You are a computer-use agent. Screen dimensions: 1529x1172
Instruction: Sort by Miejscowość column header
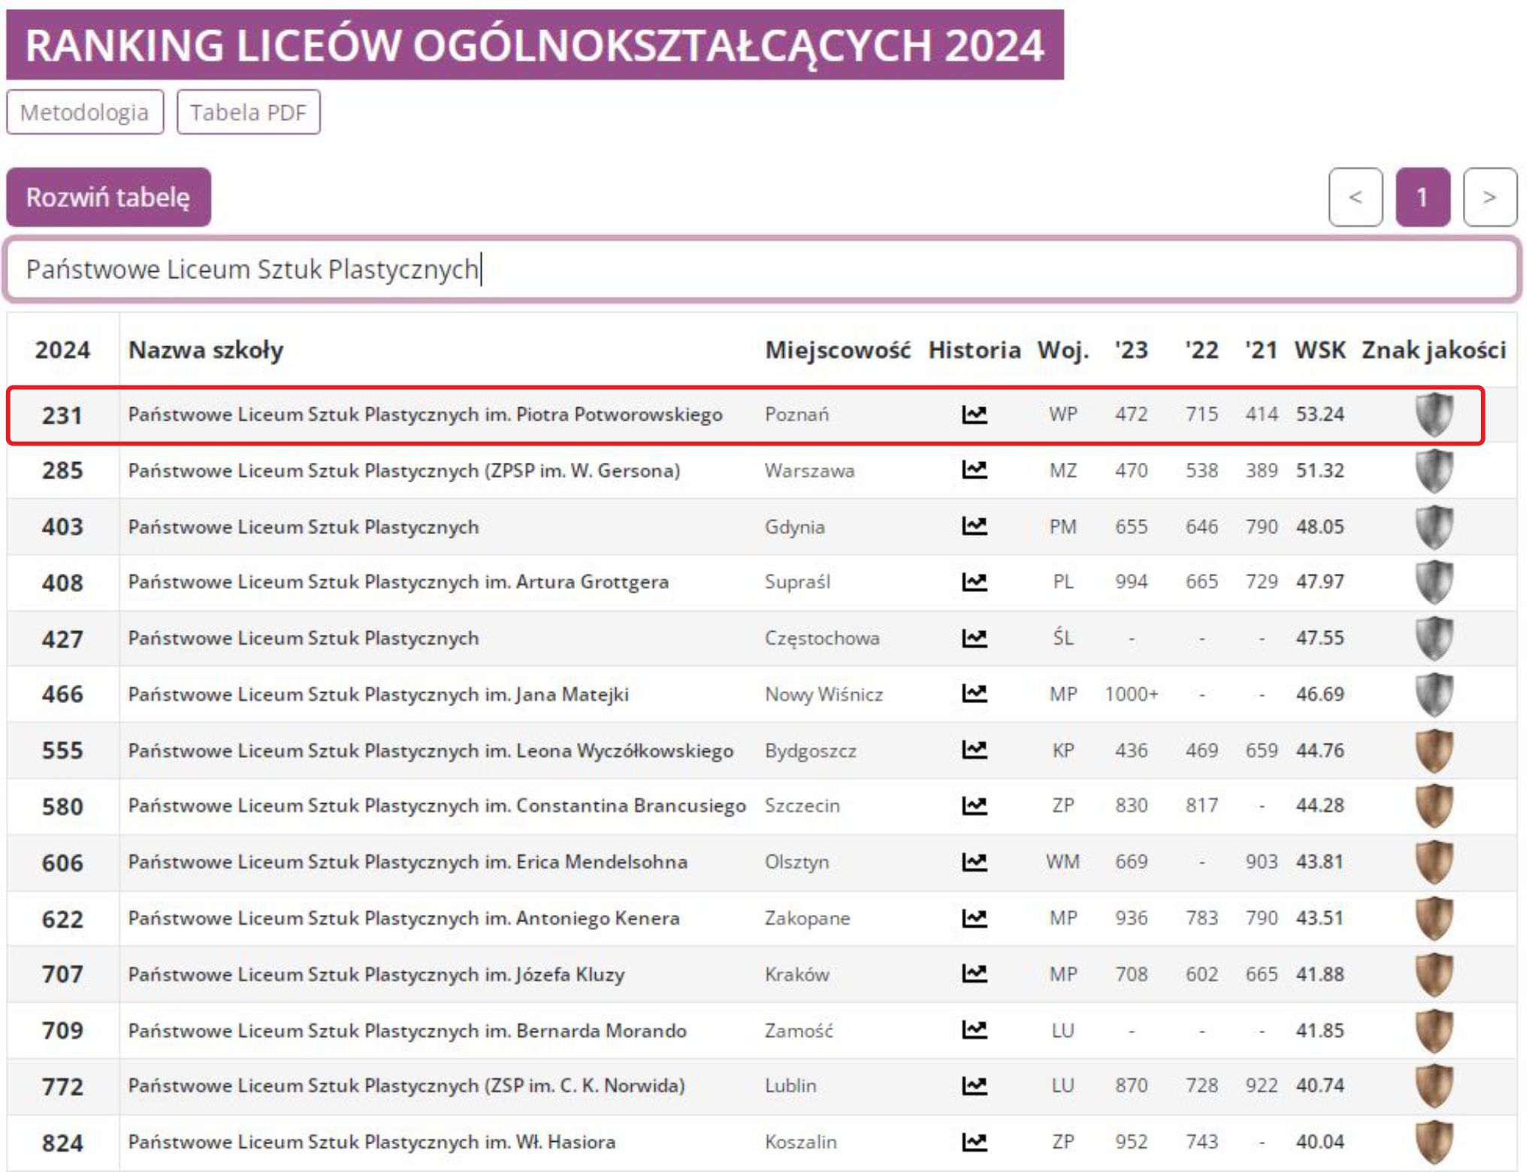coord(837,350)
